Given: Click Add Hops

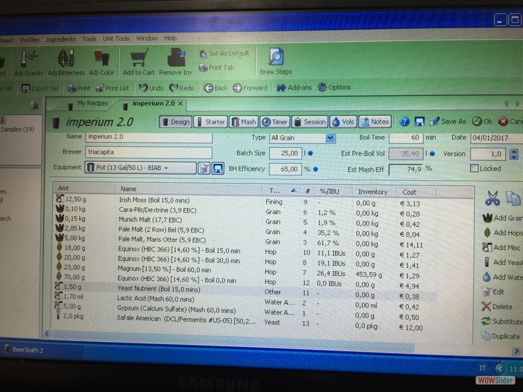Looking at the screenshot, I should [503, 233].
